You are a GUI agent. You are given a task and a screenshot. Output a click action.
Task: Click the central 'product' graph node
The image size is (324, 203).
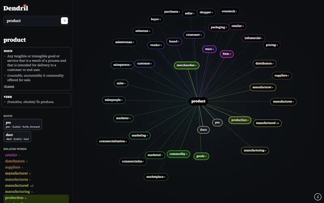click(x=198, y=101)
